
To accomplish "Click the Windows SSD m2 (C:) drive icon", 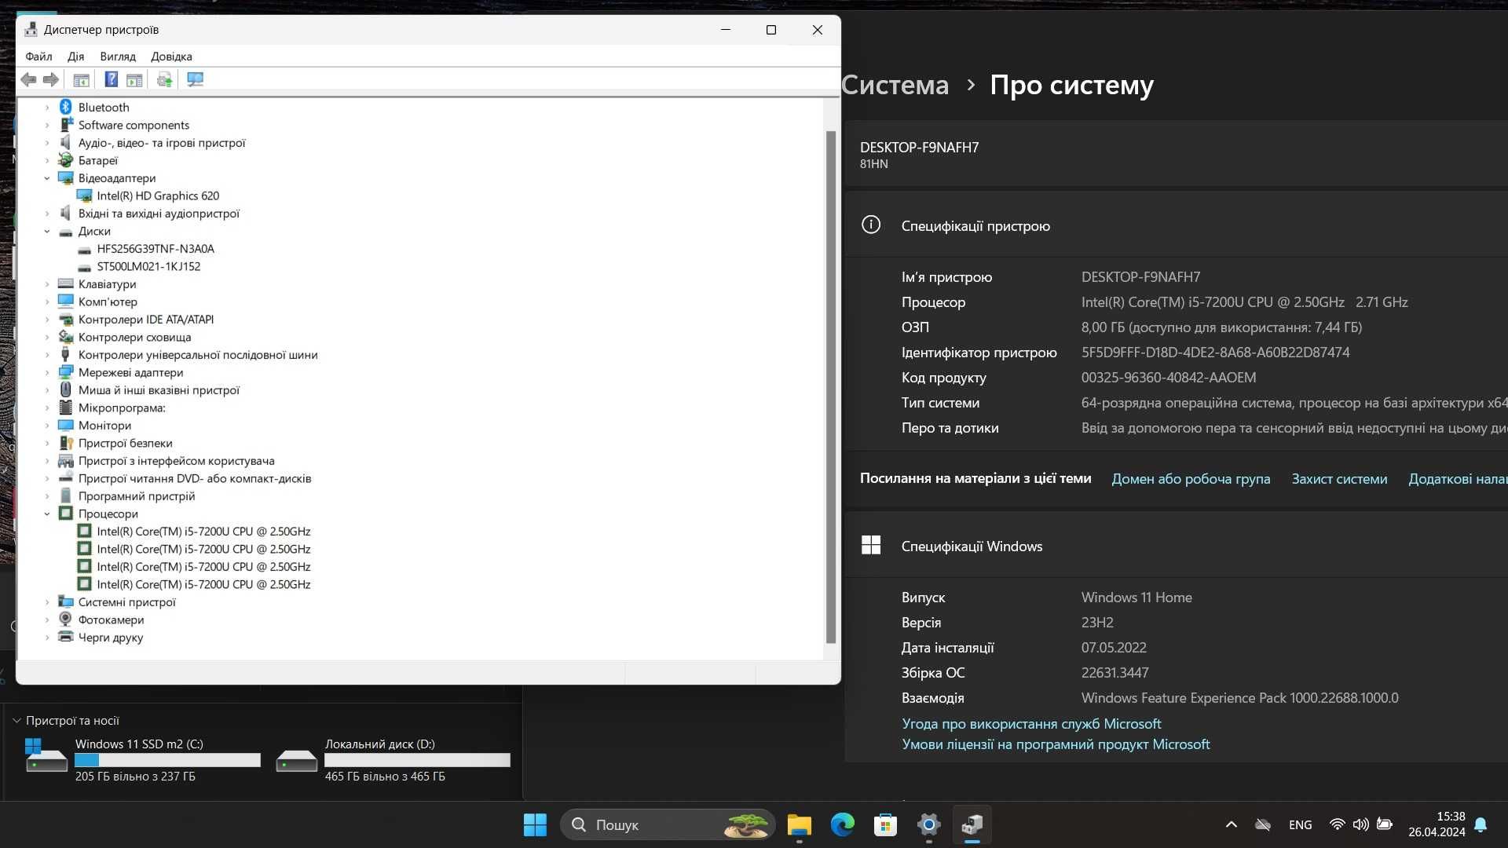I will [46, 756].
